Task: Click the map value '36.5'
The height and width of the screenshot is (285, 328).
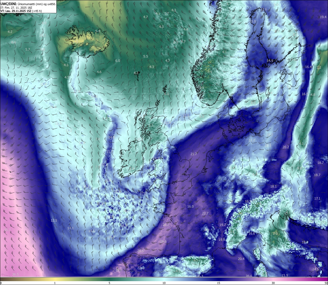Action: 15,274
